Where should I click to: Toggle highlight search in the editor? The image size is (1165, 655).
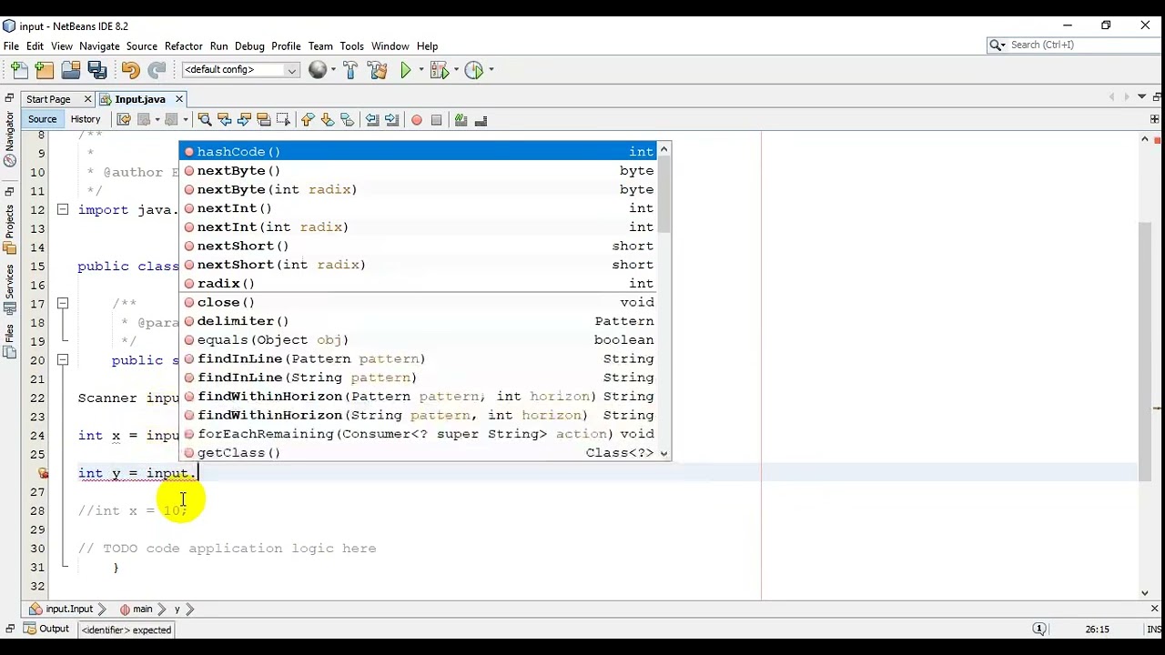(264, 119)
